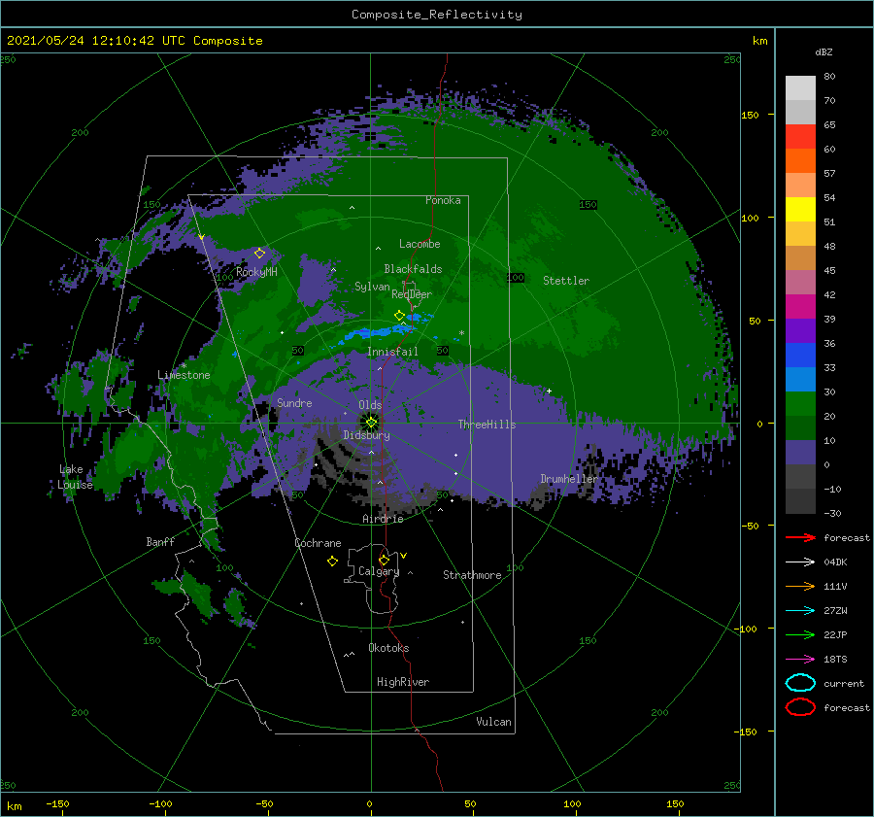This screenshot has height=817, width=874.
Task: Click the Ponoka city label
Action: pos(443,200)
